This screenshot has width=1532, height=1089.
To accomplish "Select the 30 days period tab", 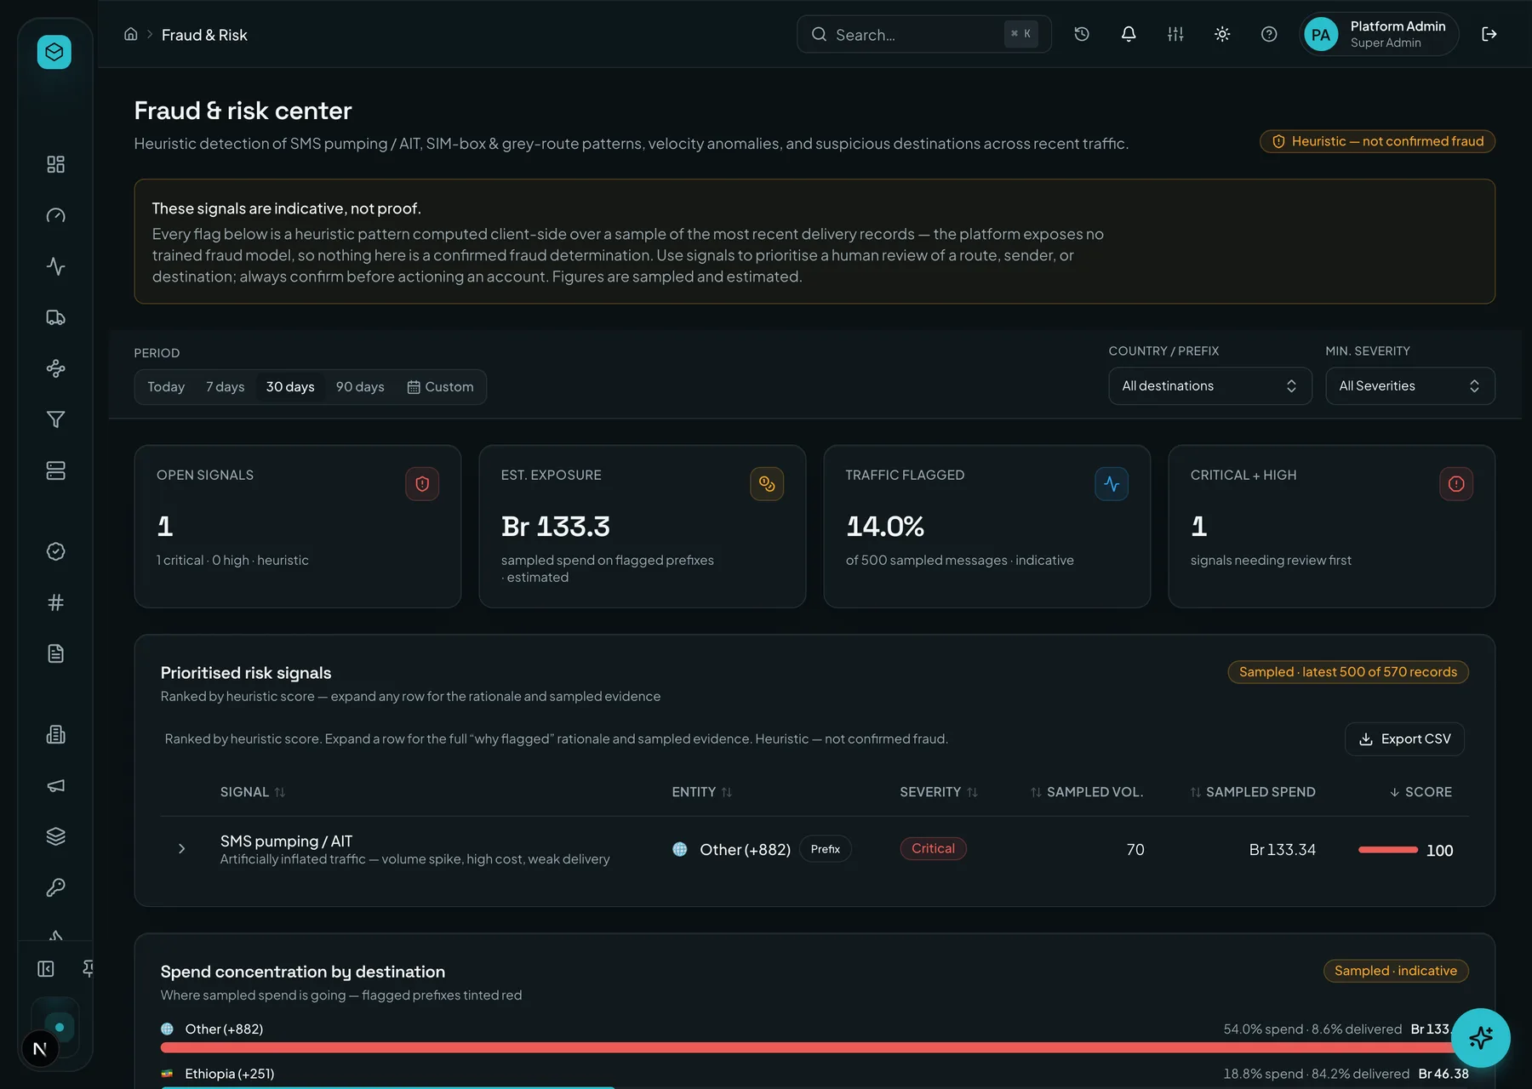I will [290, 387].
